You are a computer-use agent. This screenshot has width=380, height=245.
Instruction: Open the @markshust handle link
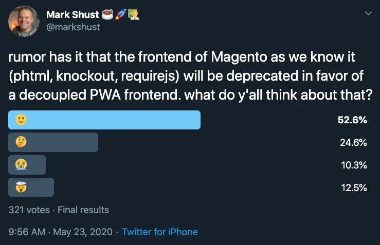[73, 27]
